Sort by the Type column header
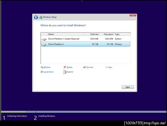This screenshot has width=167, height=126. coord(122,34)
